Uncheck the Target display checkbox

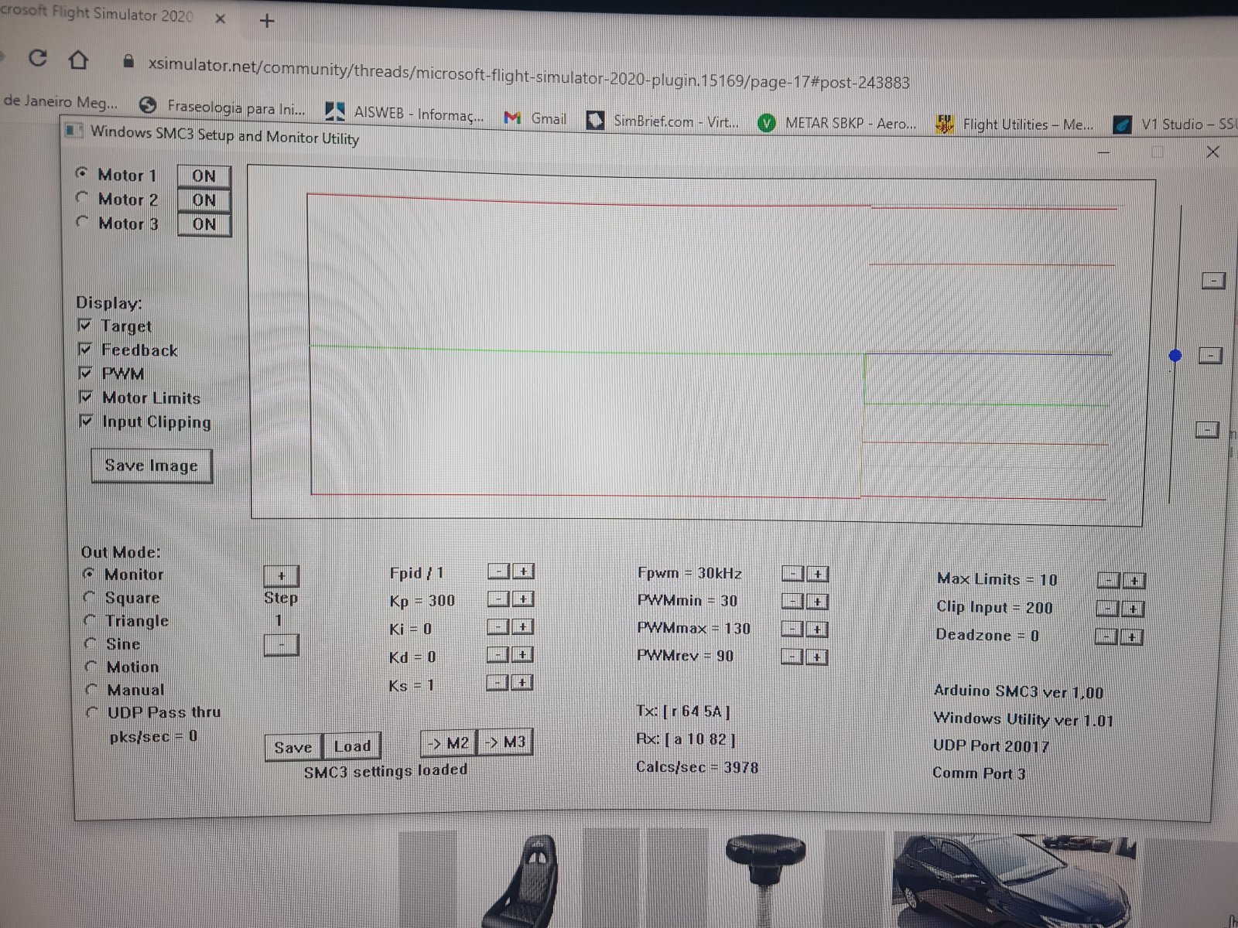point(85,325)
